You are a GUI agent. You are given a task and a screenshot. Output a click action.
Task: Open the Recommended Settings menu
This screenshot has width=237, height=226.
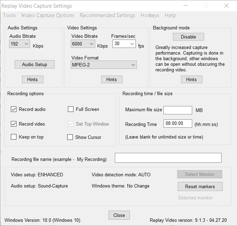(x=107, y=15)
